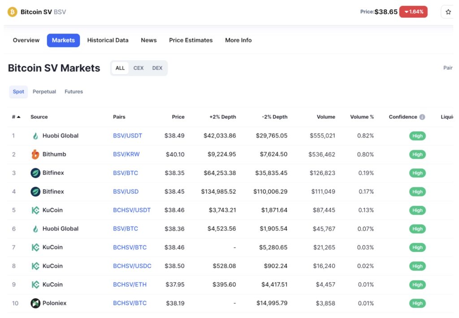Click the $38.65 header price
This screenshot has height=318, width=459.
pos(386,12)
